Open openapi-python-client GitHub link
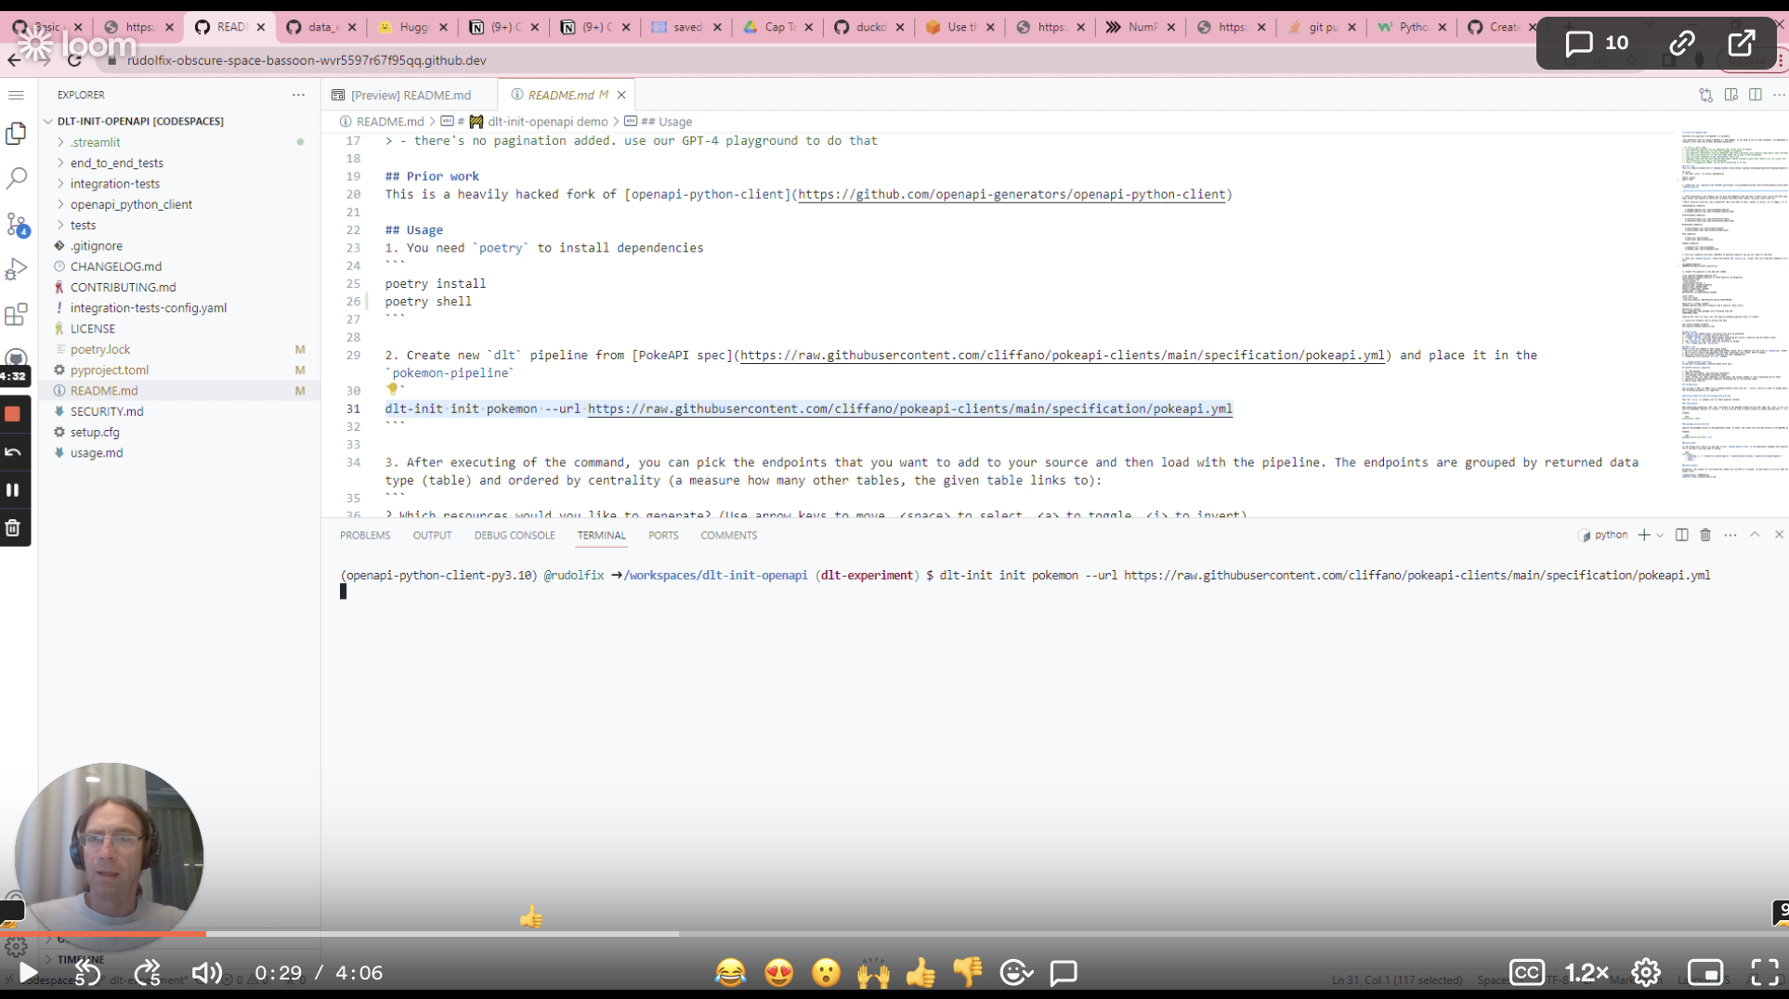The image size is (1789, 999). pyautogui.click(x=1012, y=194)
